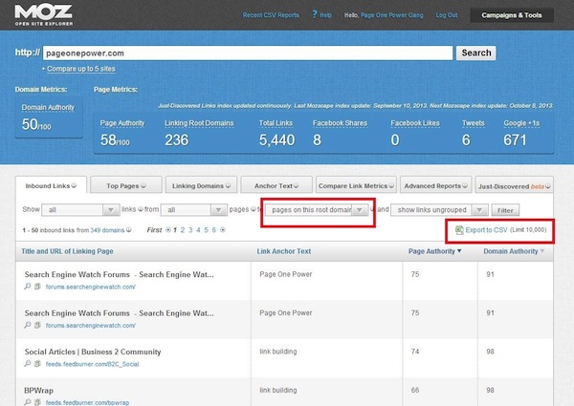Click info icon on Top Pages tab
The height and width of the screenshot is (406, 574).
point(143,185)
